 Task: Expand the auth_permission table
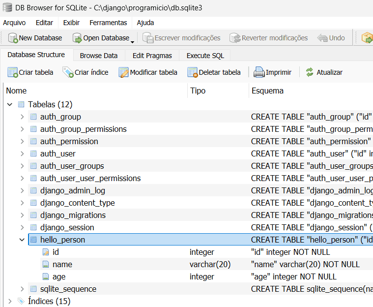click(x=22, y=141)
